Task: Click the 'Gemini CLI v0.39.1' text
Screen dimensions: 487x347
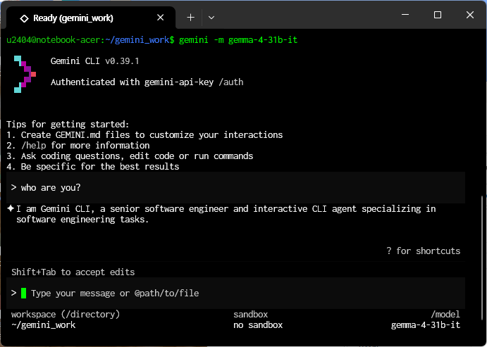Action: coord(94,61)
